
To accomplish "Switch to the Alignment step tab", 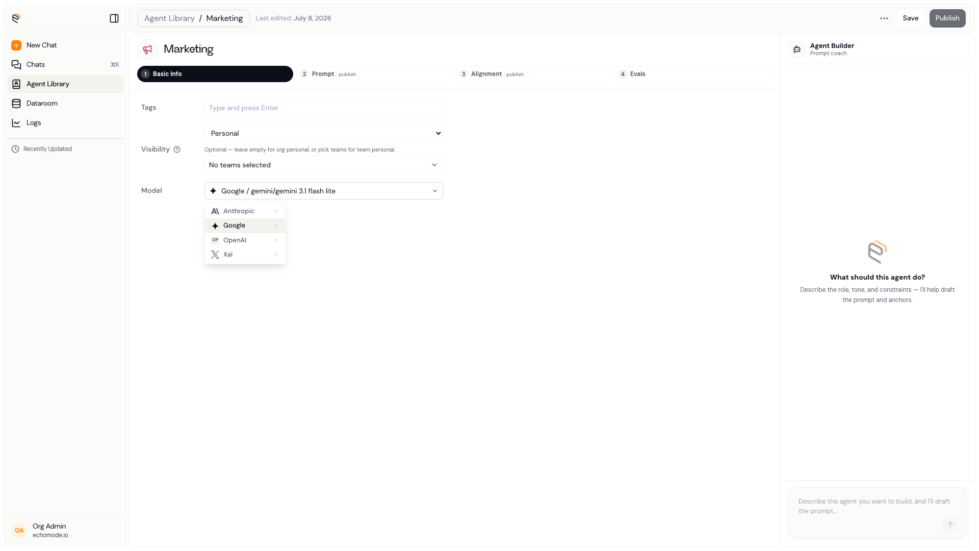I will tap(533, 74).
